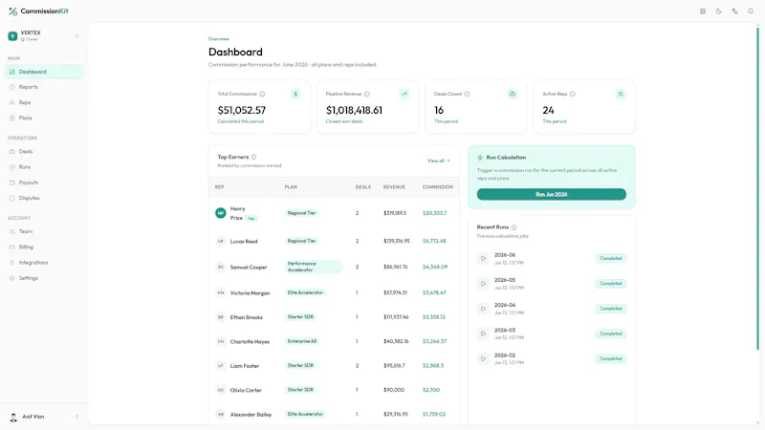
Task: Click Completed badge for 2026-06 run
Action: click(611, 258)
